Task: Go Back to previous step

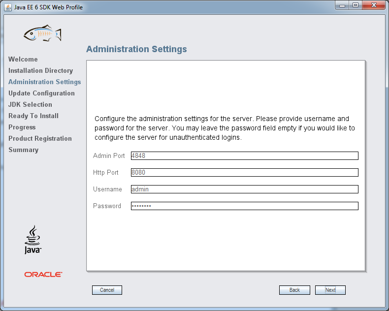Action: click(x=294, y=290)
